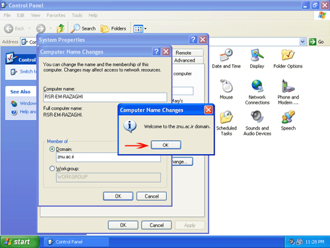
Task: Click the Forward toolbar arrow
Action: (x=41, y=28)
